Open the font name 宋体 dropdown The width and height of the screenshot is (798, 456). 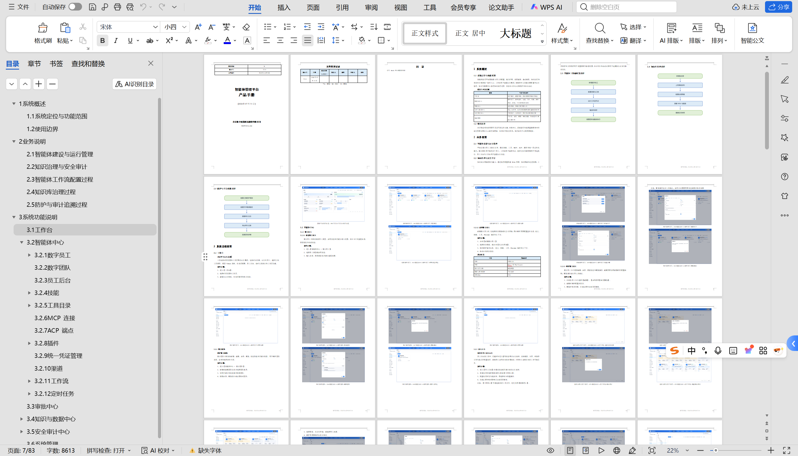(x=155, y=27)
